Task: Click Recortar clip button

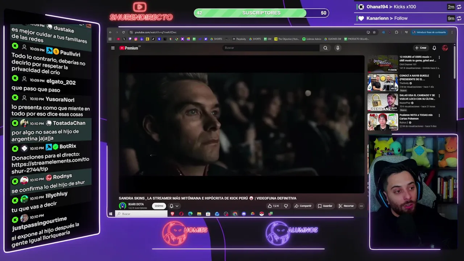Action: 346,206
